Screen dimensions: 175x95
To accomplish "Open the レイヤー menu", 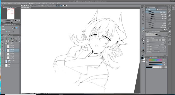I will click(x=24, y=3).
